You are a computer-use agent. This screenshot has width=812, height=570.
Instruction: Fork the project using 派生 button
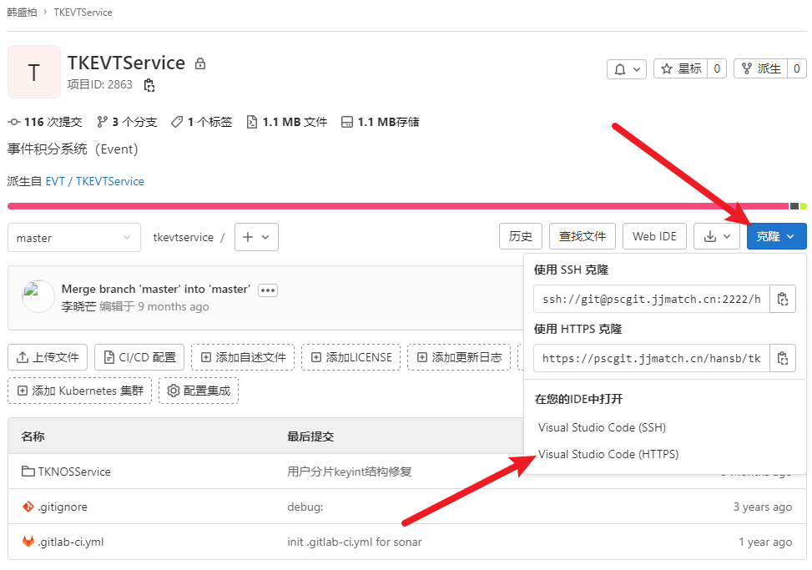(760, 69)
